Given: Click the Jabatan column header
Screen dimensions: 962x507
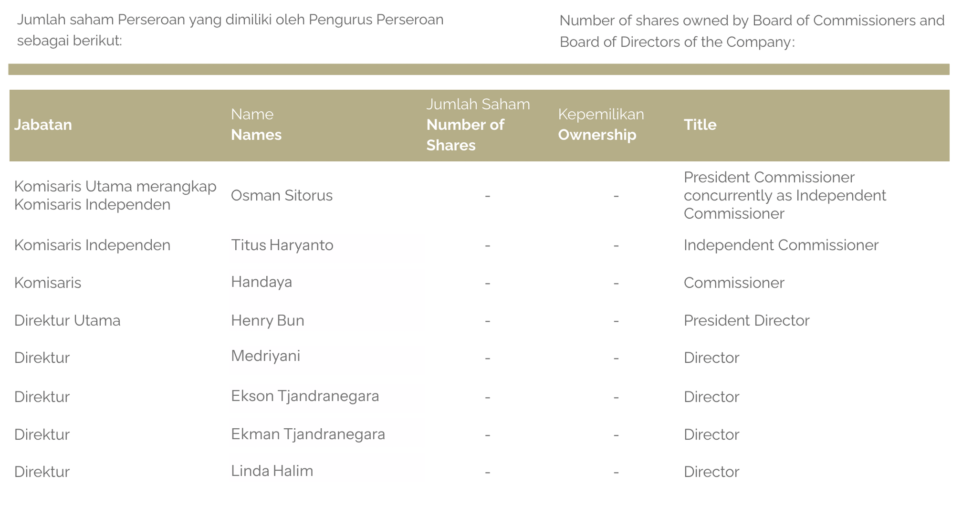Looking at the screenshot, I should click(x=43, y=125).
